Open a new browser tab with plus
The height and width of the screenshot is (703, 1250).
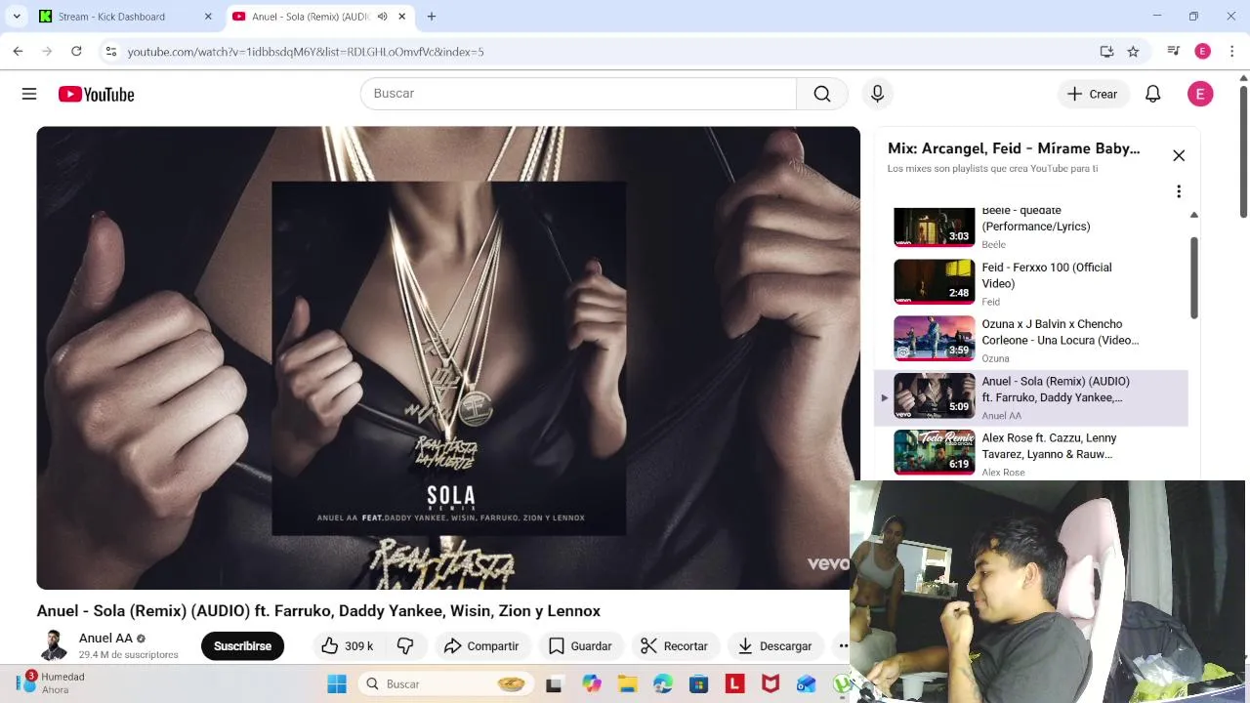tap(432, 17)
